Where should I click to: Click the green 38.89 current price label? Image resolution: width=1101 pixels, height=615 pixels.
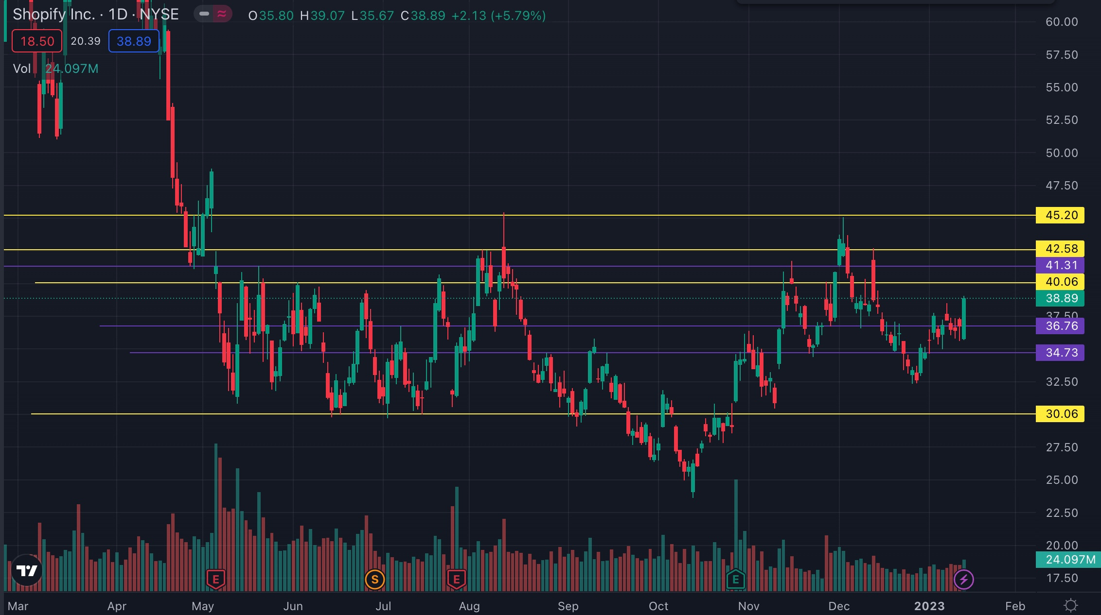1060,298
